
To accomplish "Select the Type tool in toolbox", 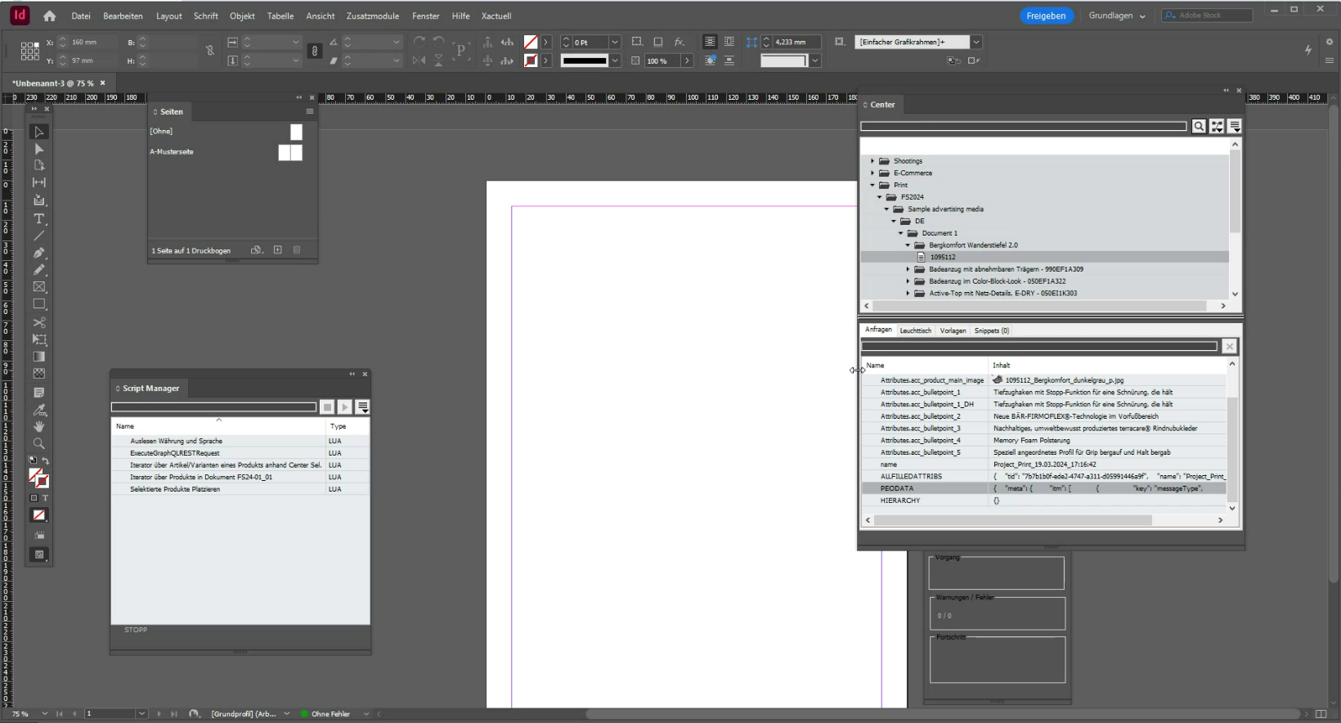I will point(38,218).
